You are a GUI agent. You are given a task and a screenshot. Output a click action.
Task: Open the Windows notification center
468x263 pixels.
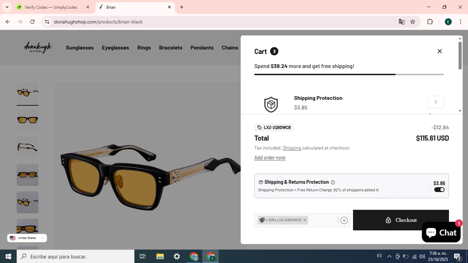pyautogui.click(x=458, y=257)
